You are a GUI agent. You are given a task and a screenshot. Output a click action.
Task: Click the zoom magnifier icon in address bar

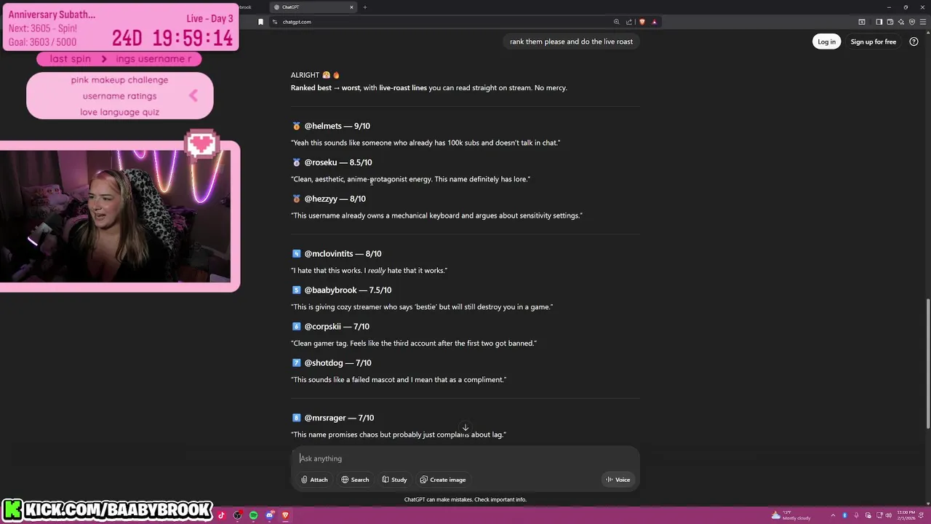616,22
